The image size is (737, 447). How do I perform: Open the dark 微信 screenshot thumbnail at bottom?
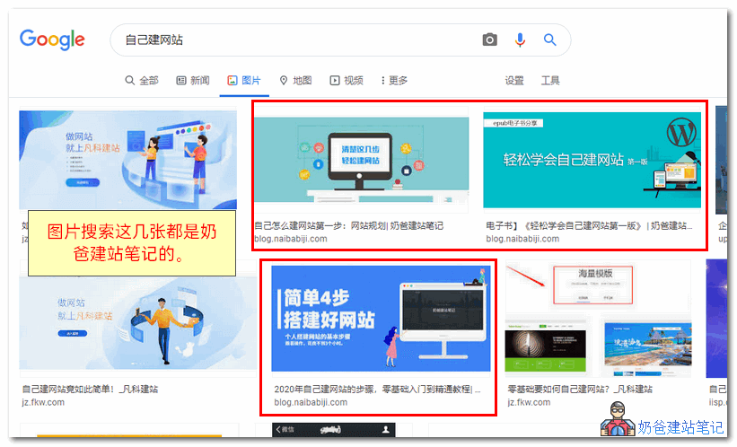pyautogui.click(x=333, y=430)
